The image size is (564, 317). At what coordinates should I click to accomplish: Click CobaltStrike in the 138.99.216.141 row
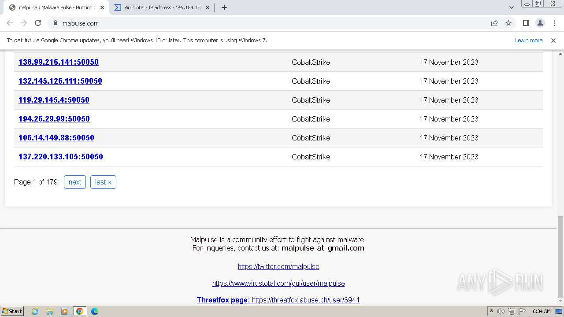click(x=311, y=62)
